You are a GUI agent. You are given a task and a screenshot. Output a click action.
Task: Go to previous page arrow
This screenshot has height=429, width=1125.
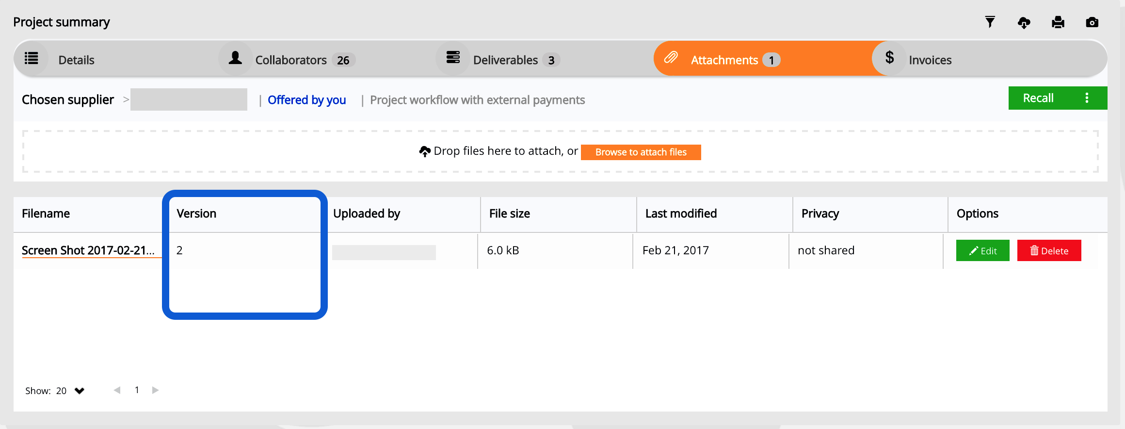coord(117,390)
